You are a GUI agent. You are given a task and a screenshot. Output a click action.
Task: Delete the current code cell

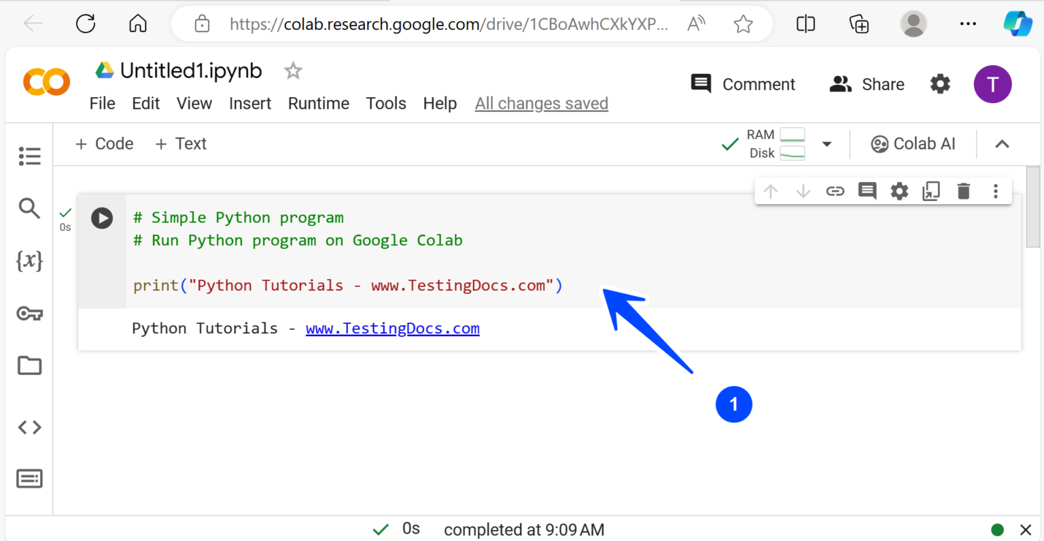(963, 191)
